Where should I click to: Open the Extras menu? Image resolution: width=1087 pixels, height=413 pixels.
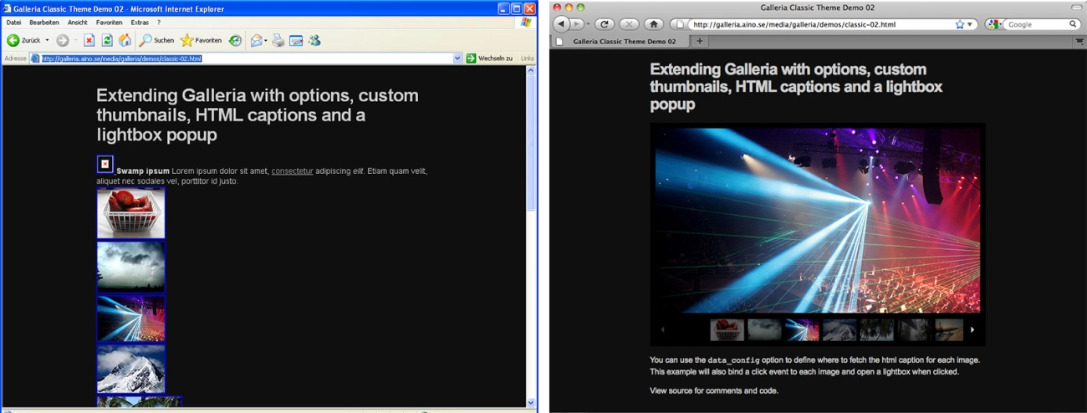click(x=140, y=23)
